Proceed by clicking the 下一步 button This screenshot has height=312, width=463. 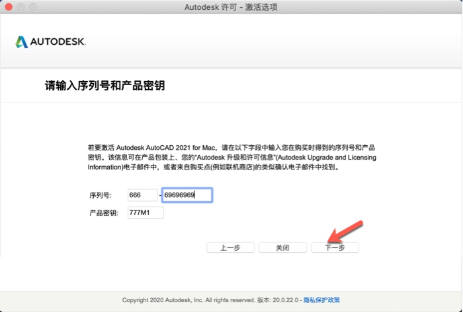pos(335,248)
